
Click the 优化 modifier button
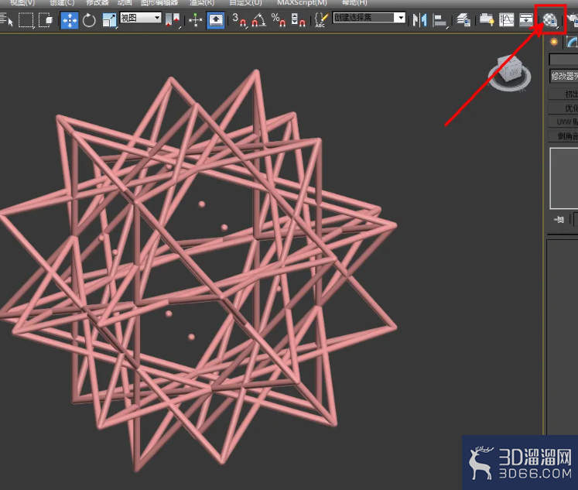coord(563,108)
